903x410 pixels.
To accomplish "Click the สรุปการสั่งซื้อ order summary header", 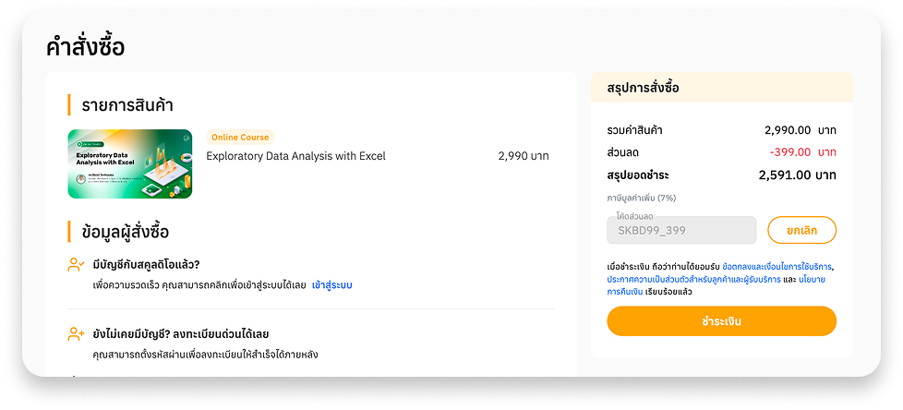I will [644, 88].
